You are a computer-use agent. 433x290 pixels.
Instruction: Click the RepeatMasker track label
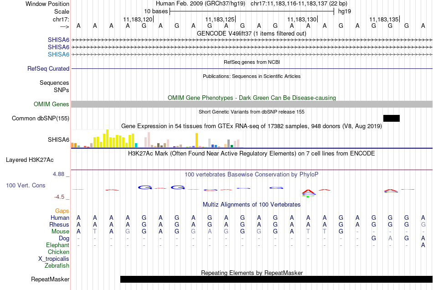coord(50,279)
